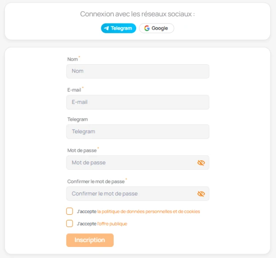Accept the personal data and cookies policy checkbox
This screenshot has height=258, width=276.
(x=69, y=211)
